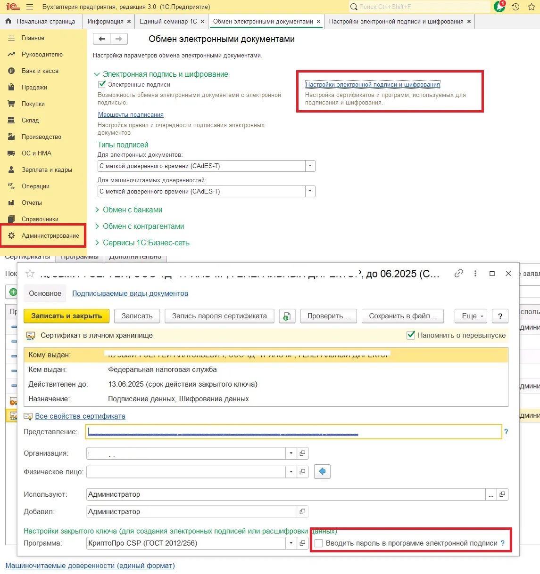Open the main hamburger menu
This screenshot has height=574, width=540.
point(30,7)
